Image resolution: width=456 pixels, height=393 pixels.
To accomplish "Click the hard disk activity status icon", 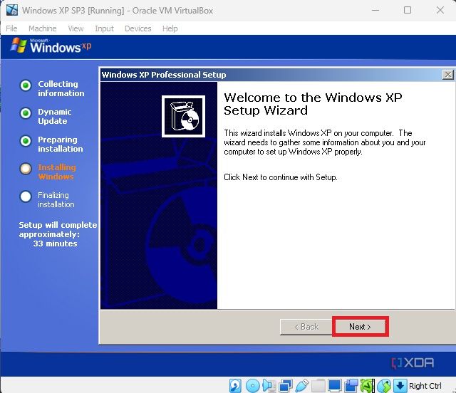I will [x=236, y=386].
